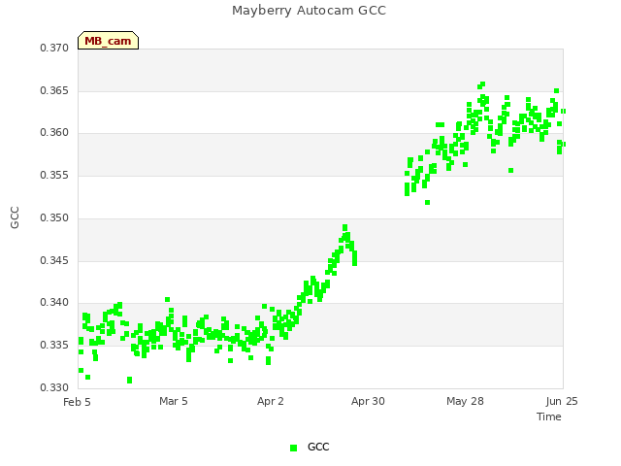Select the Apr 30 x-axis label
Image resolution: width=621 pixels, height=466 pixels.
(x=368, y=401)
